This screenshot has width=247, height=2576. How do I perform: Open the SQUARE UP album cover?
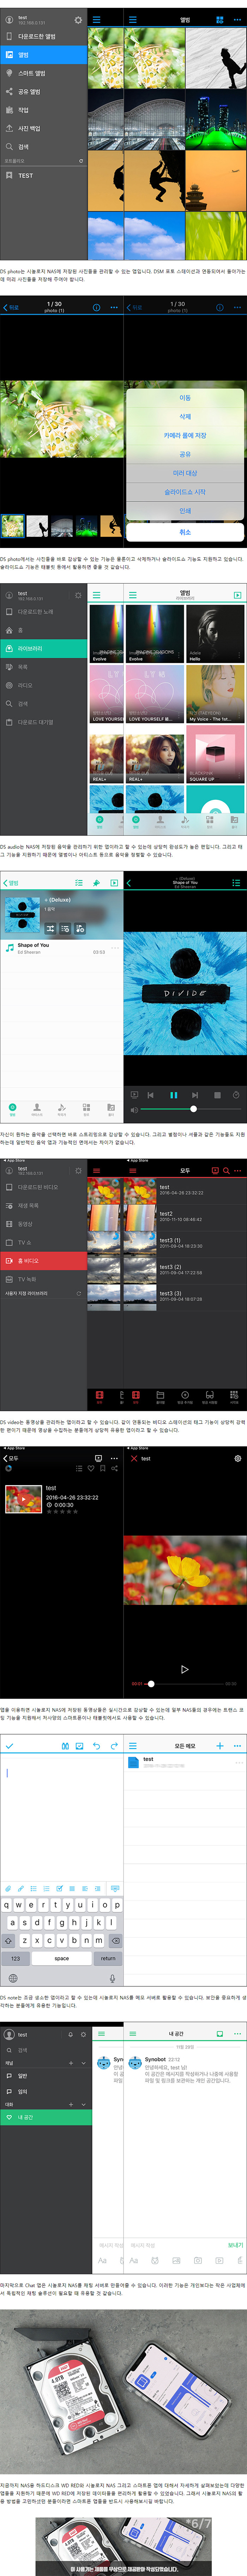pos(215,754)
